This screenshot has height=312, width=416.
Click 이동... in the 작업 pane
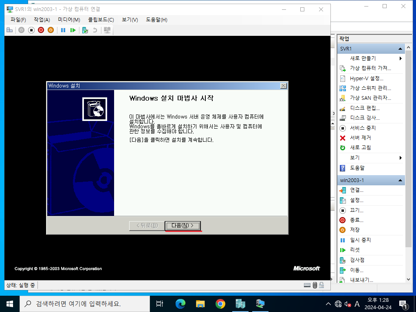[357, 270]
